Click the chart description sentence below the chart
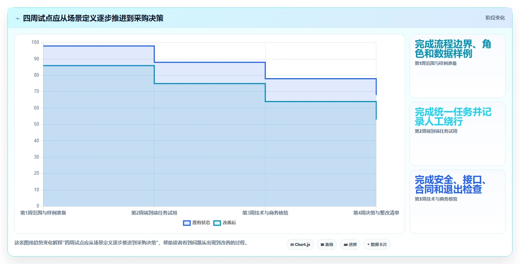Screen dimensions: 520x264 [131, 243]
